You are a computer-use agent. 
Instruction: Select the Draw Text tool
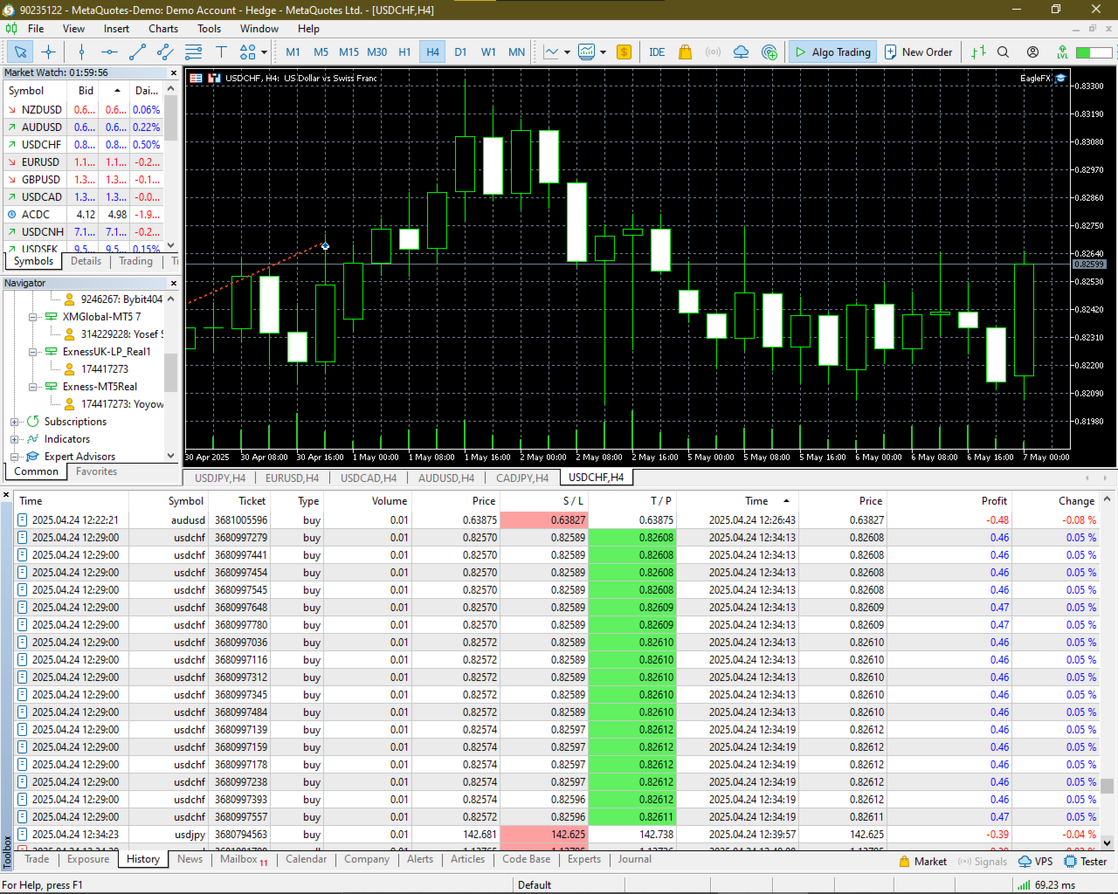pos(222,52)
